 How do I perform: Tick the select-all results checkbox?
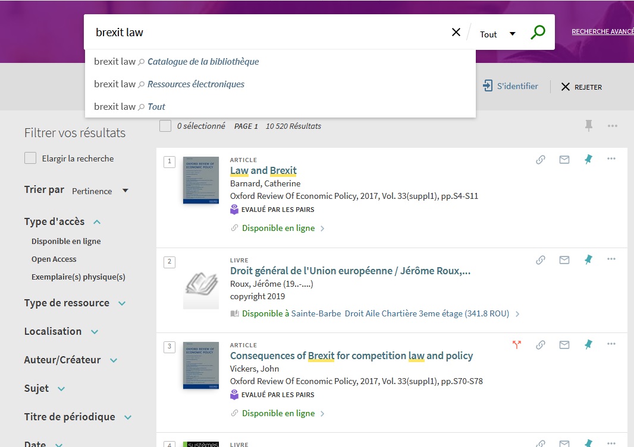(165, 126)
